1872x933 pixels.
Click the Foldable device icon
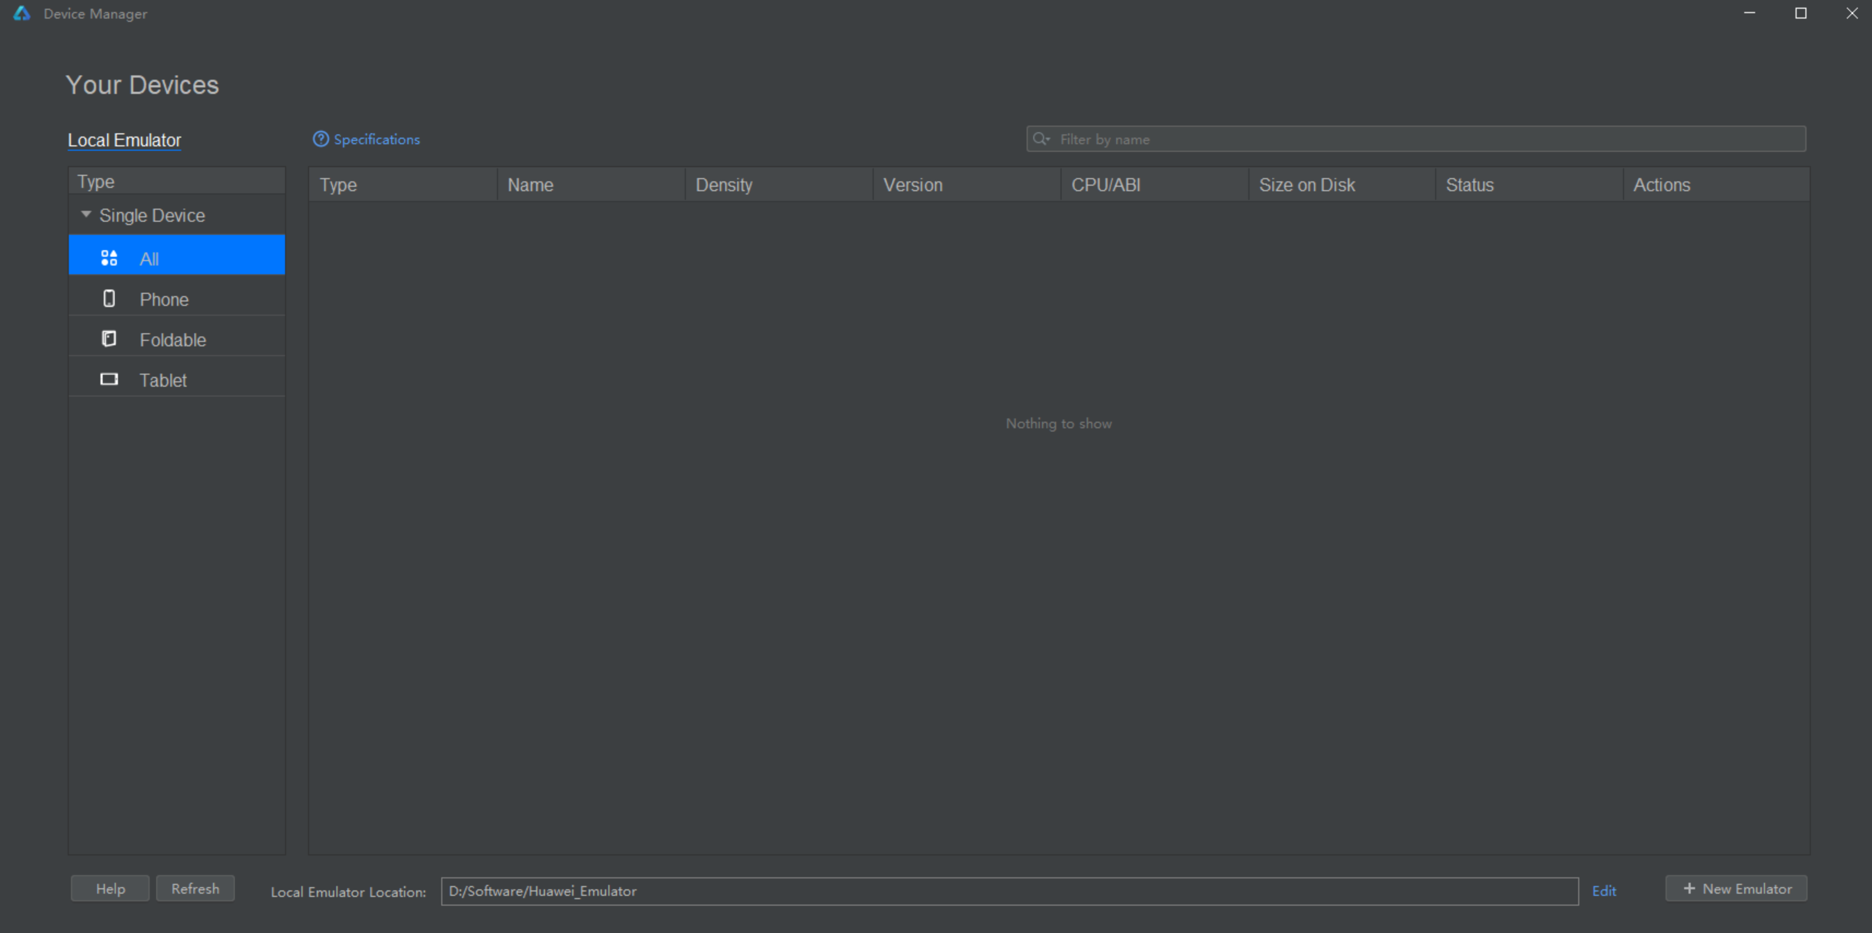coord(109,339)
